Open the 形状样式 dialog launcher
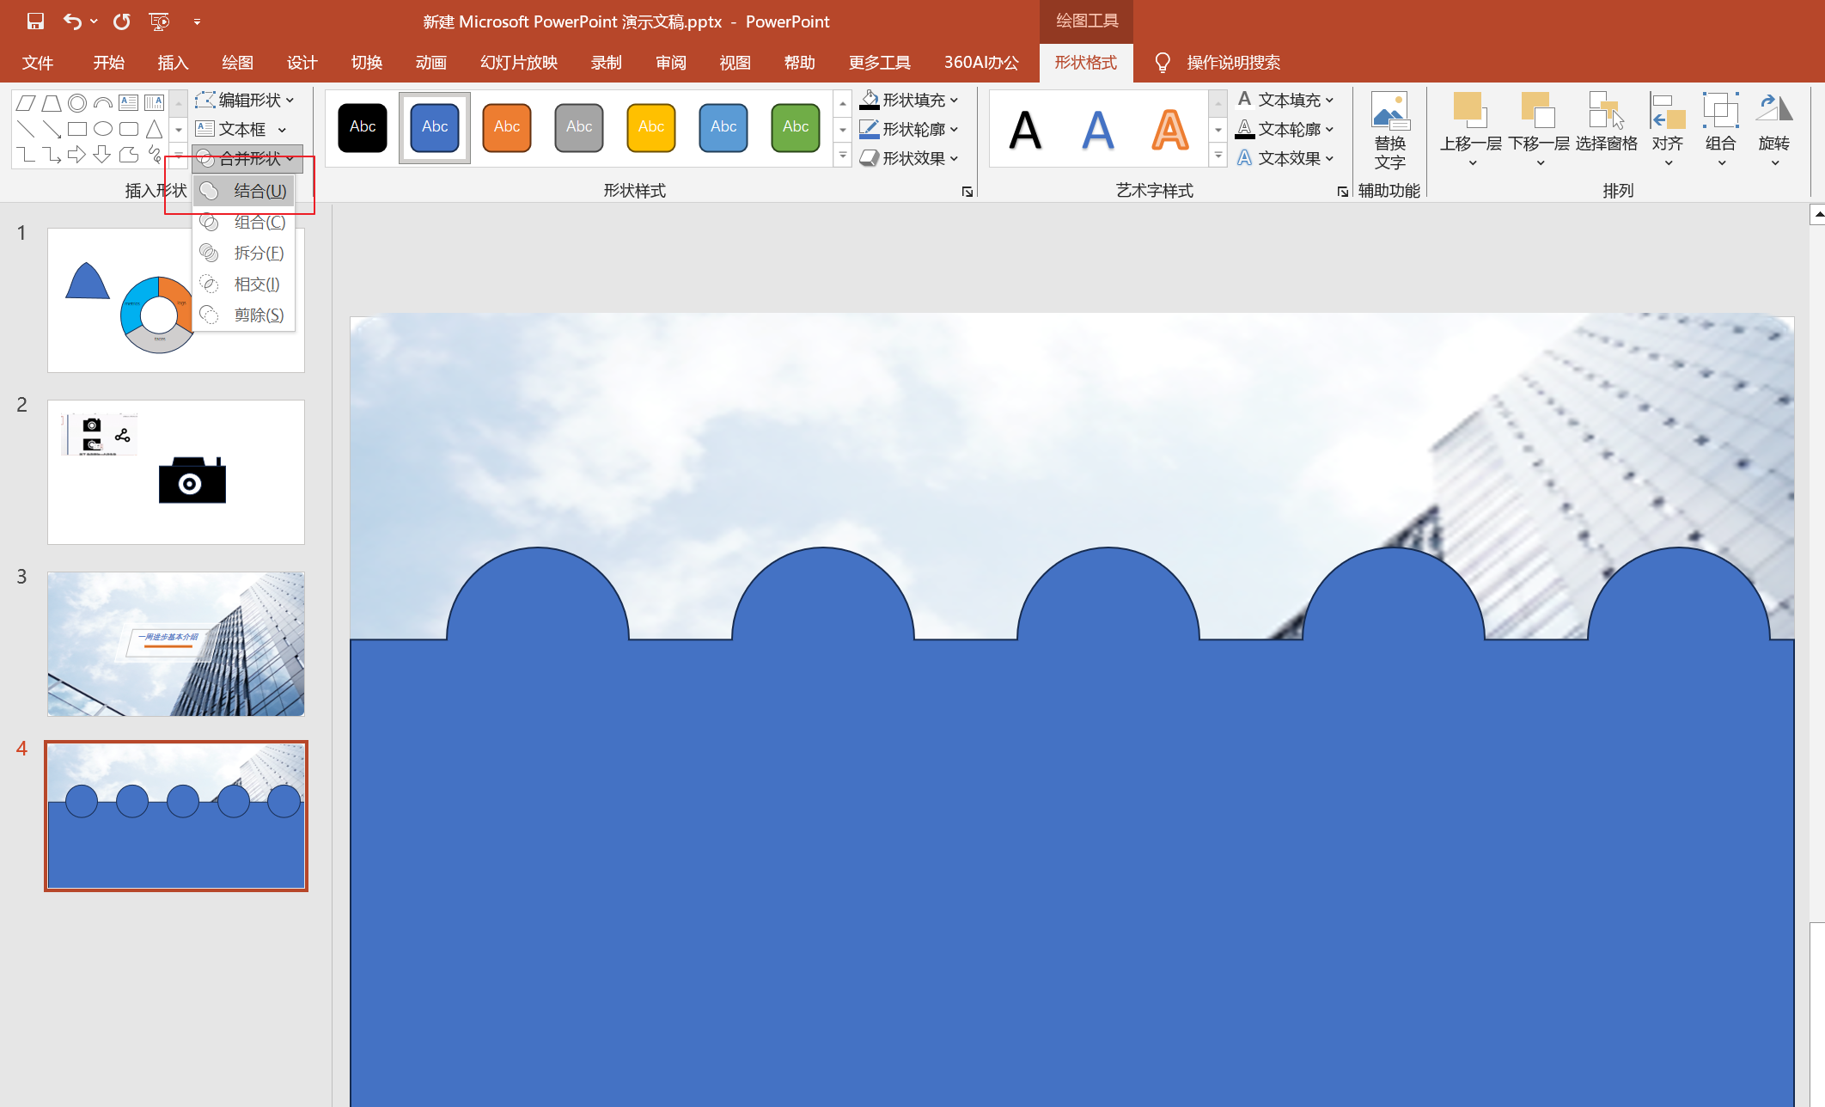 tap(967, 192)
